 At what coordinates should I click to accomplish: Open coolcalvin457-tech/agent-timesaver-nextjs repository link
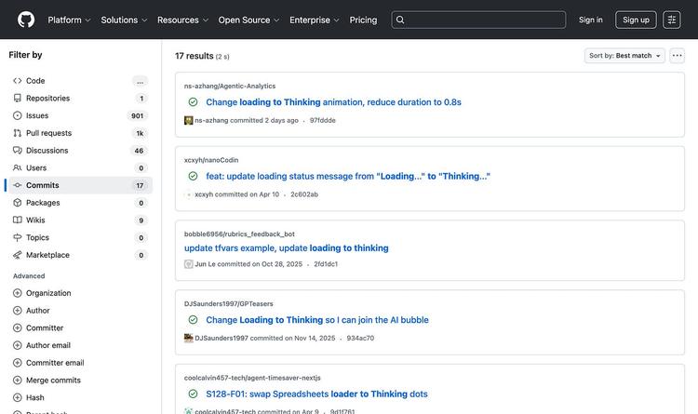pyautogui.click(x=252, y=378)
